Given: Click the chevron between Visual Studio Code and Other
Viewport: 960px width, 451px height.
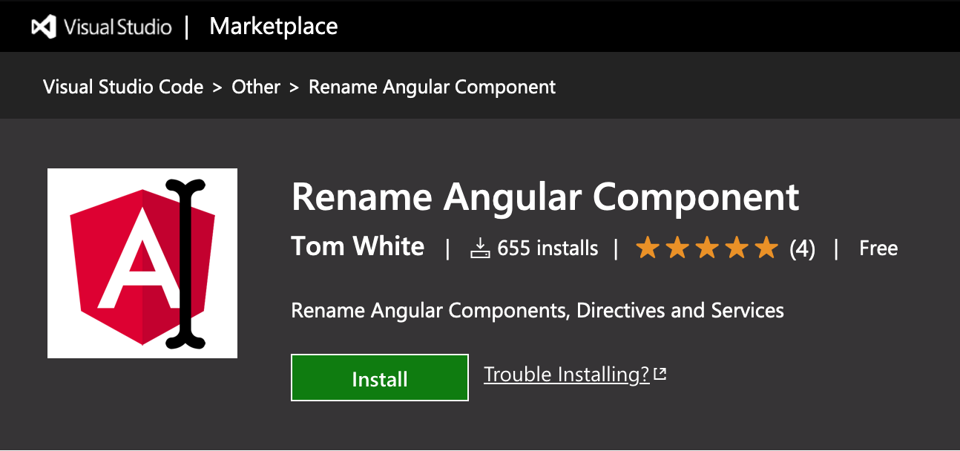Looking at the screenshot, I should [218, 87].
